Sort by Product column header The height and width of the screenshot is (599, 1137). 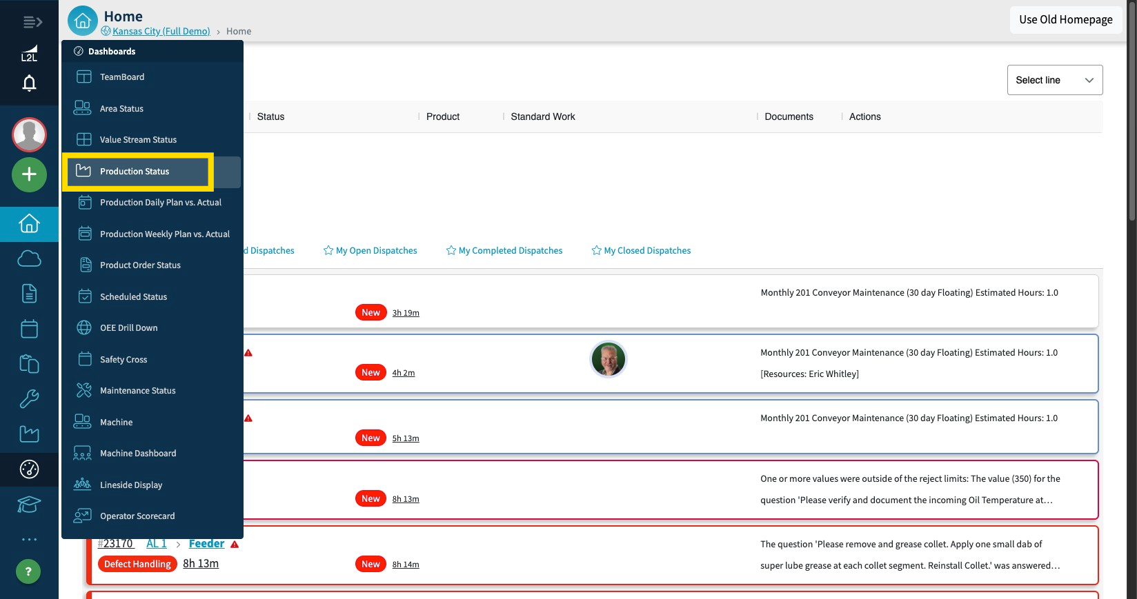point(443,116)
